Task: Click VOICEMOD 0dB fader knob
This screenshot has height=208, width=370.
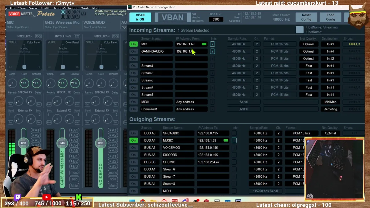Action: (x=101, y=143)
